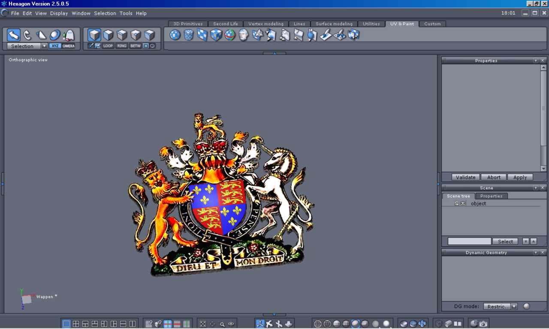Choose the cone-shaped scale tool

tap(41, 35)
